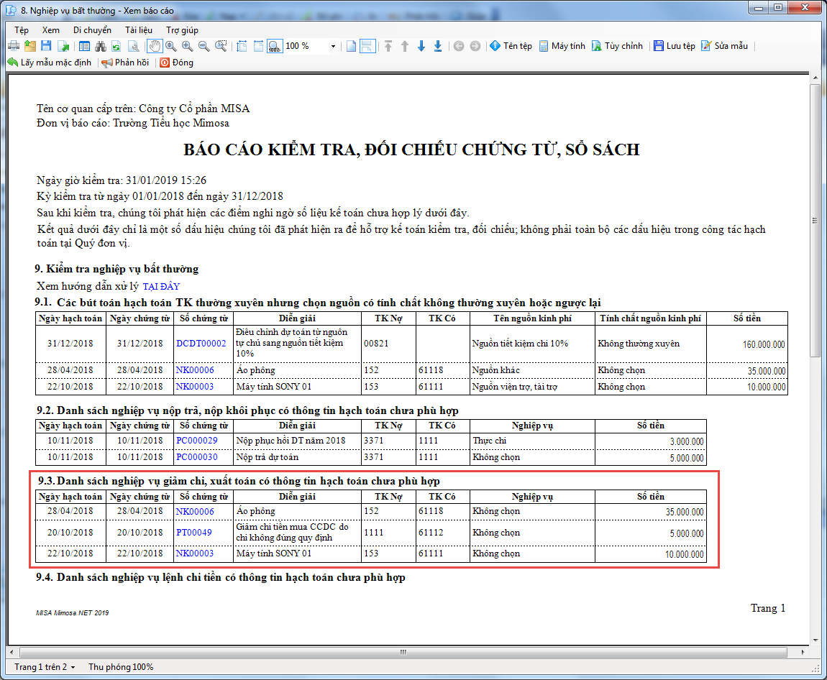This screenshot has height=680, width=827.
Task: Click the horizontal scrollbar right arrow
Action: 803,652
